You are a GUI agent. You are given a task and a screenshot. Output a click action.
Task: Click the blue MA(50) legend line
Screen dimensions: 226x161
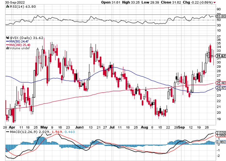[x=7, y=41]
